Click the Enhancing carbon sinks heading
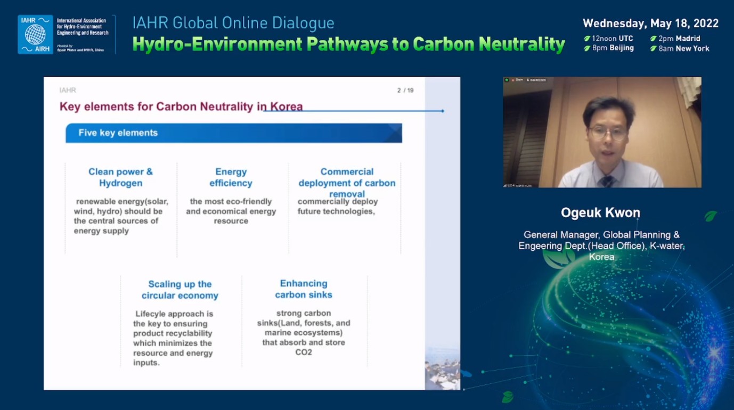Viewport: 734px width, 410px height. click(x=304, y=289)
